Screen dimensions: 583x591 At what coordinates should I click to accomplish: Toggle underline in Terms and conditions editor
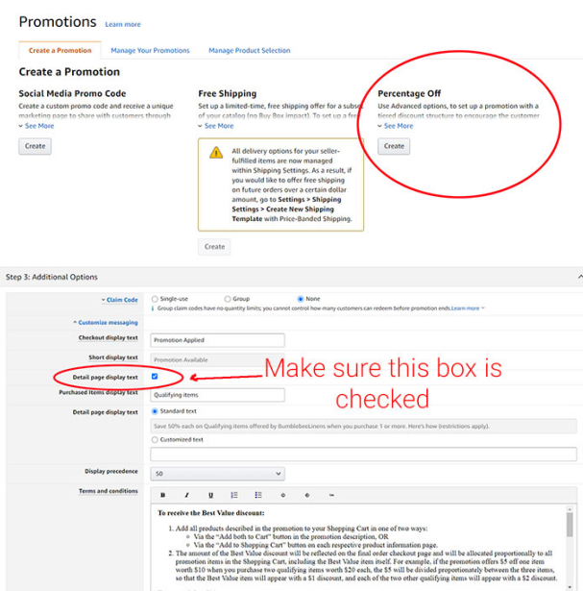coord(210,495)
